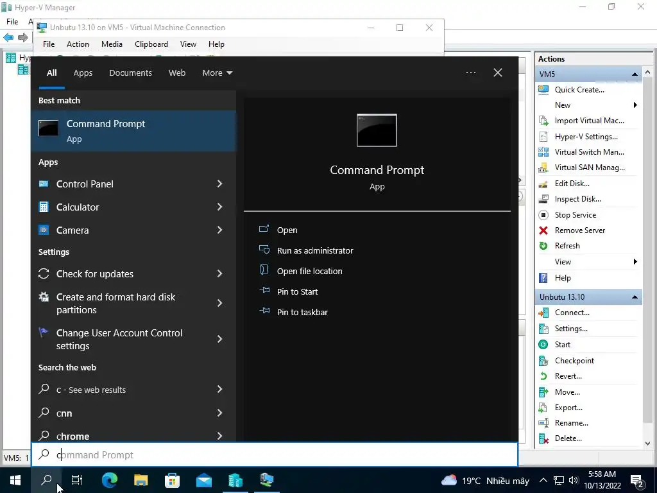Open search options ellipsis menu

[x=470, y=73]
